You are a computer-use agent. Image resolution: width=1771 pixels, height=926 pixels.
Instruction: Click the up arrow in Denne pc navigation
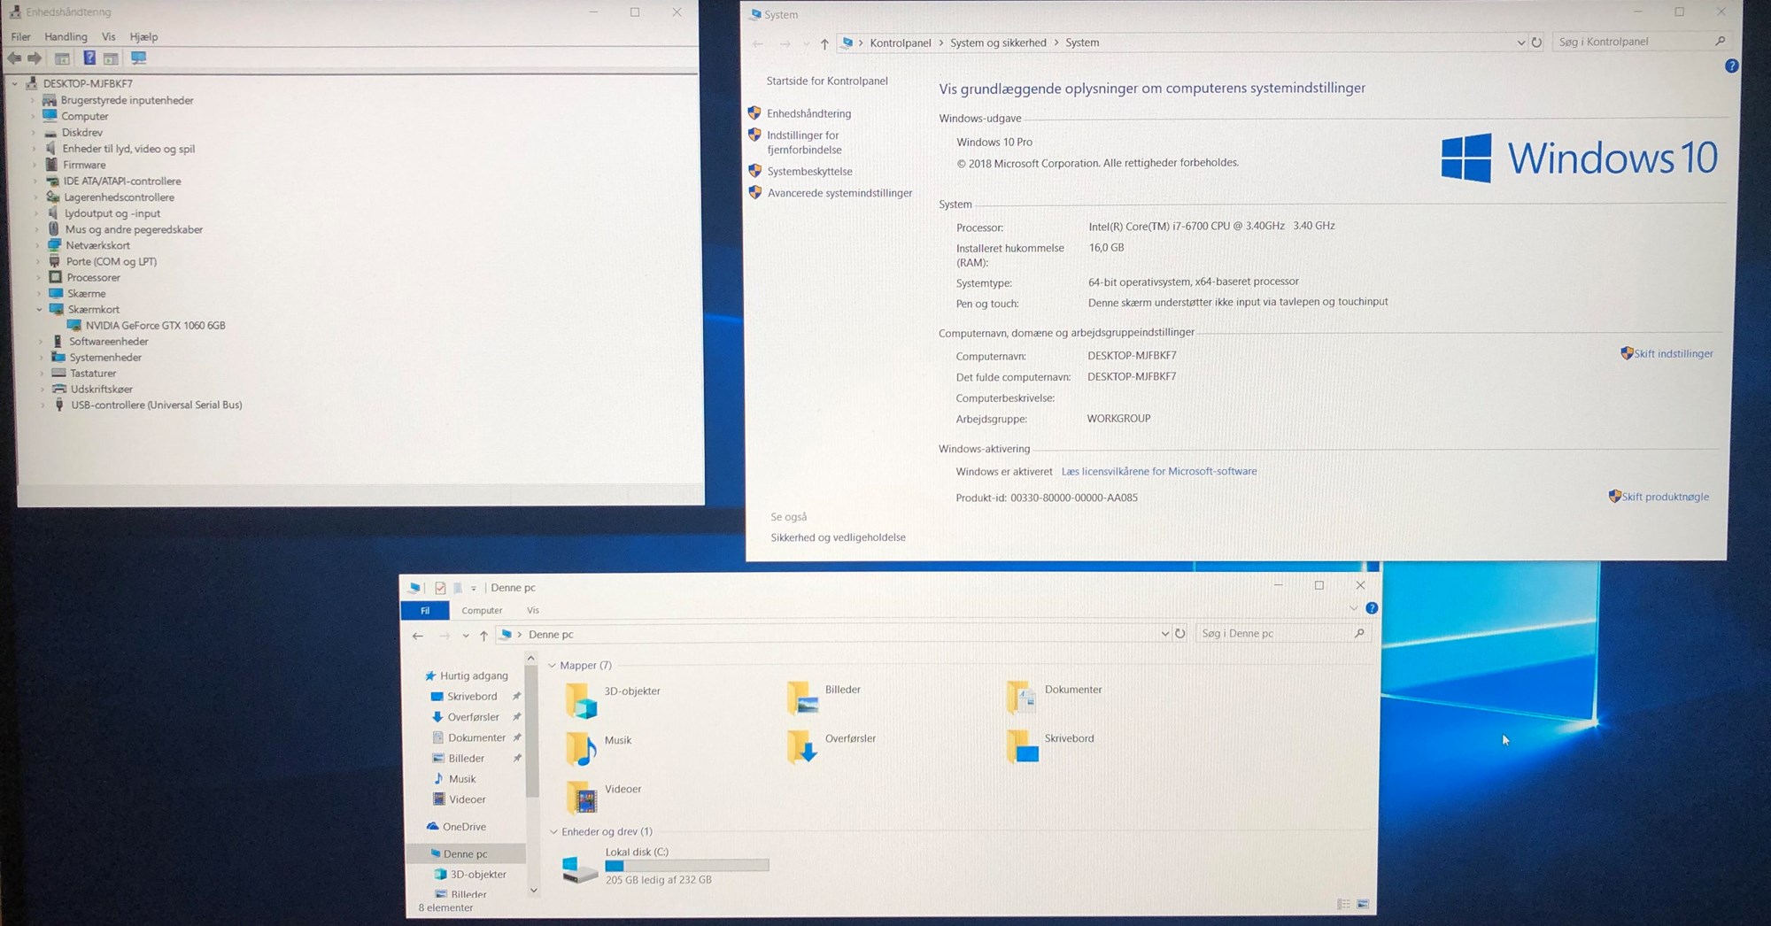pos(483,635)
